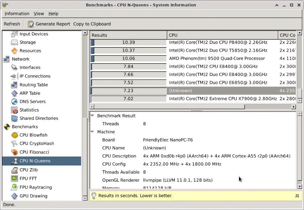Click the IP Connections plug icon
Viewport: 304px width, 210px height.
pyautogui.click(x=15, y=76)
